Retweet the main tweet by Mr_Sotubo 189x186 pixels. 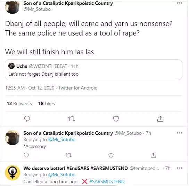click(72, 119)
